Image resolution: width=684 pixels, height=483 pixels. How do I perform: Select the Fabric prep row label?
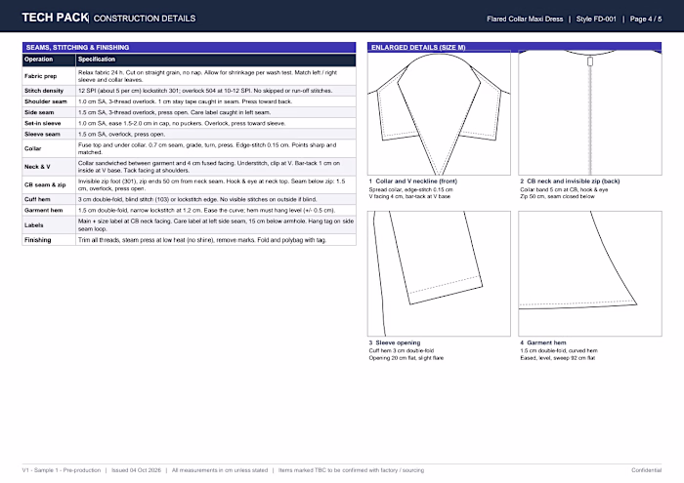[41, 76]
